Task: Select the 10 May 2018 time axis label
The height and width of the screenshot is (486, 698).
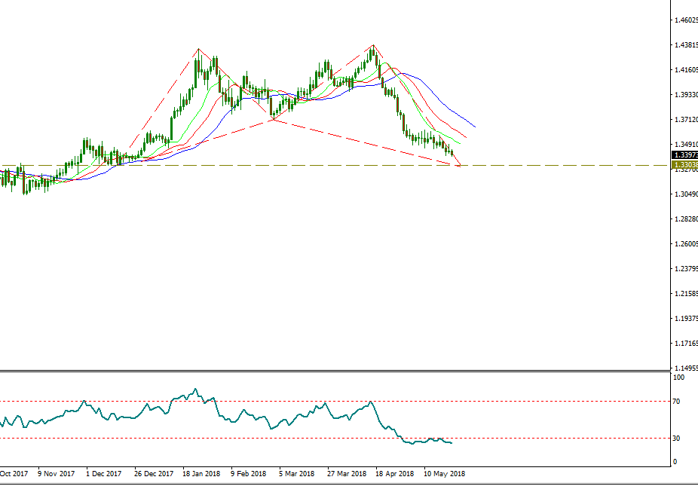Action: tap(445, 474)
